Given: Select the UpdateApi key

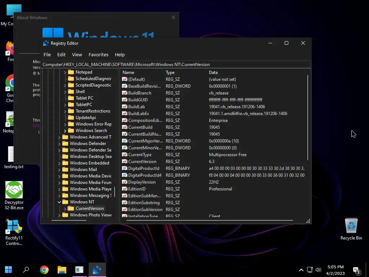Looking at the screenshot, I should coord(86,118).
